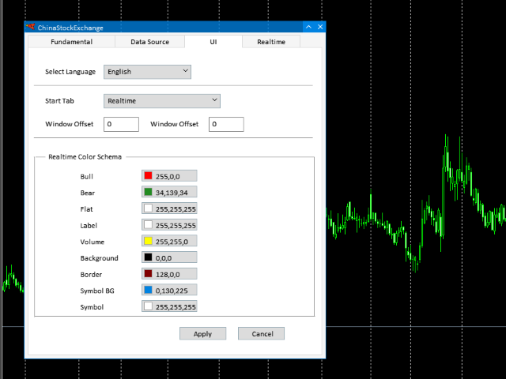Close the ChinaStockExchange dialog window

[320, 27]
